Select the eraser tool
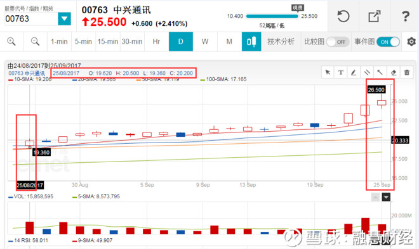 [x=394, y=72]
